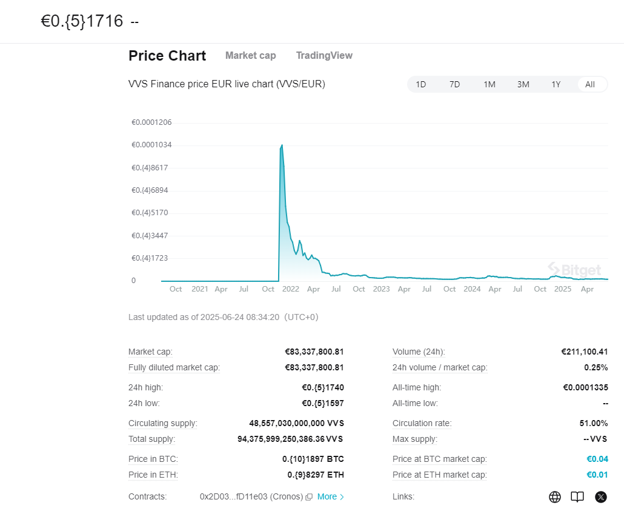The height and width of the screenshot is (514, 624).
Task: Click the 24h volume value €211,100.41
Action: [584, 352]
